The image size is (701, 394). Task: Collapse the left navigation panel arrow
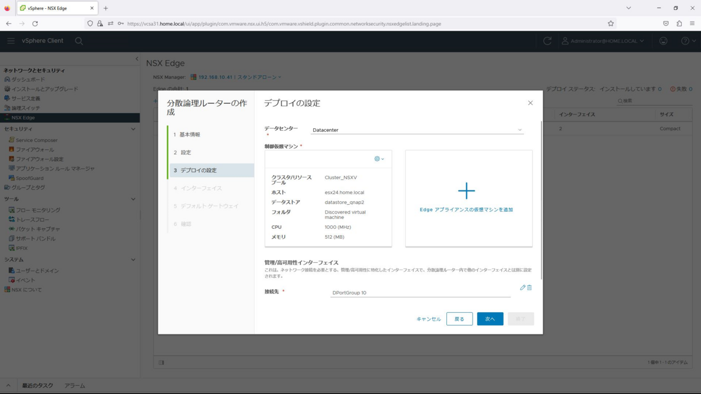(x=137, y=59)
